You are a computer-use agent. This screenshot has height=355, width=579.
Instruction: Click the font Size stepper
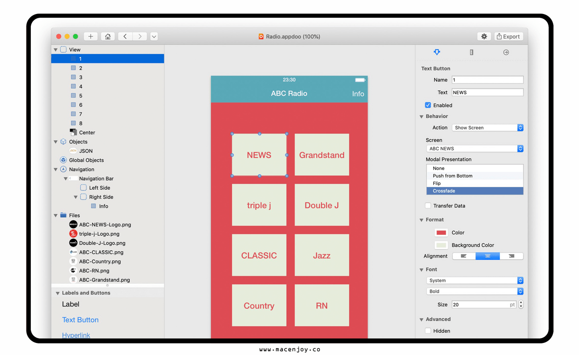(521, 305)
